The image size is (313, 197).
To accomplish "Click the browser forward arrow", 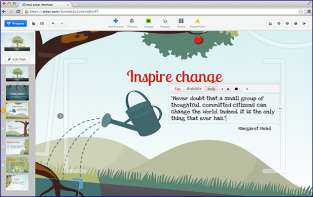I will coord(11,12).
